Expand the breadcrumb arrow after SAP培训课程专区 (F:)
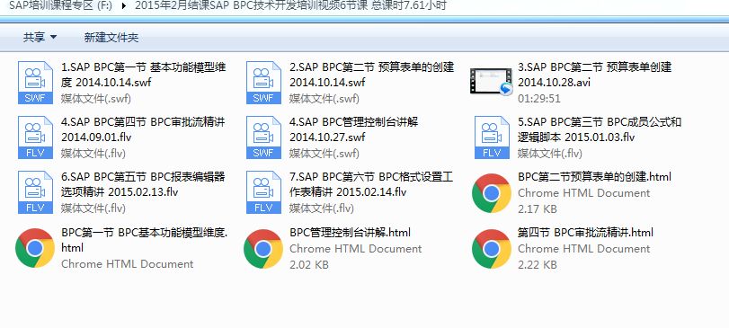The width and height of the screenshot is (729, 328). [x=124, y=6]
